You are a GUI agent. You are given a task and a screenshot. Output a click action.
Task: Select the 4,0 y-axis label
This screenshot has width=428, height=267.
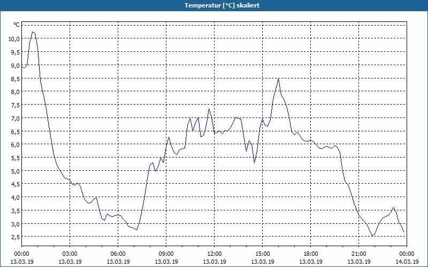16,198
